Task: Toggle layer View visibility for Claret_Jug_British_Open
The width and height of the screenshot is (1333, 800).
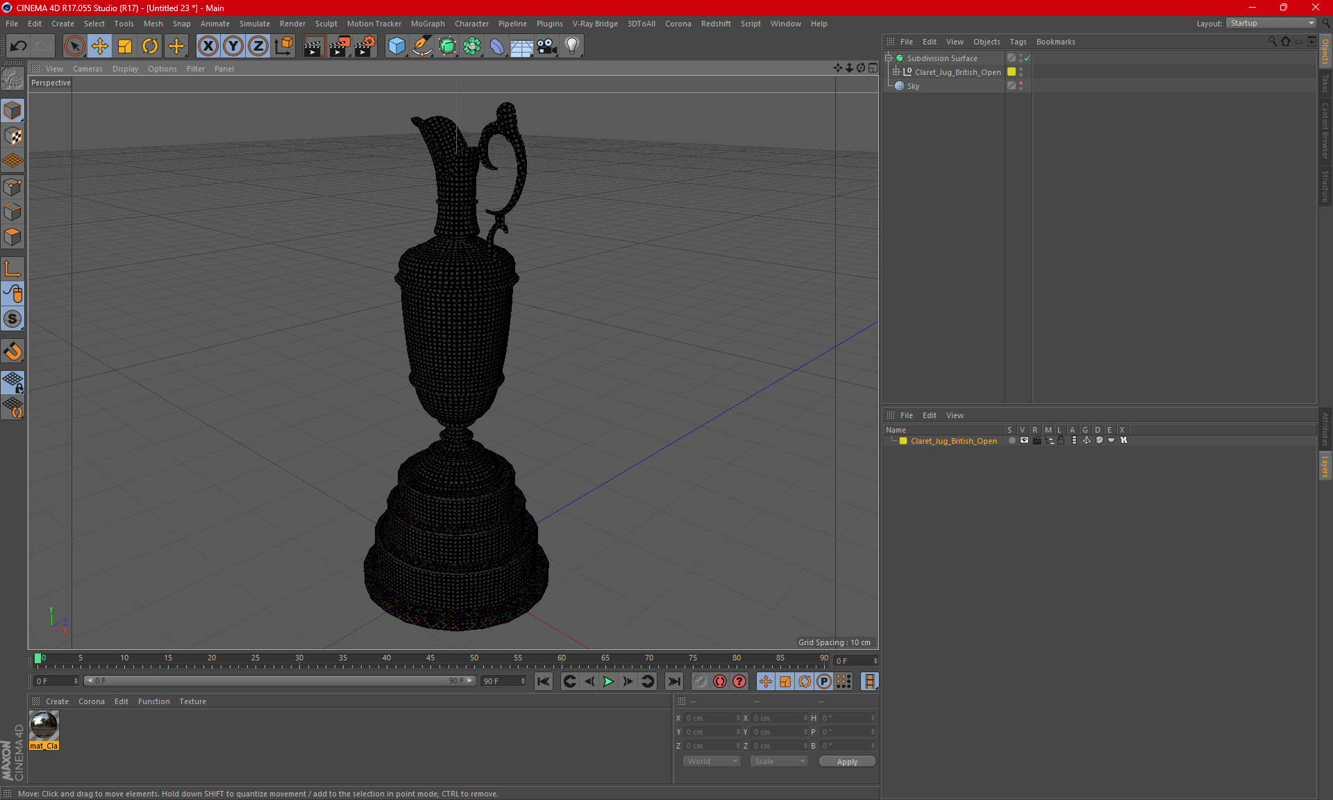Action: tap(1024, 440)
